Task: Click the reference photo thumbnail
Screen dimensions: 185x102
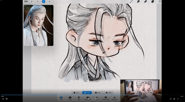Action: pyautogui.click(x=38, y=25)
